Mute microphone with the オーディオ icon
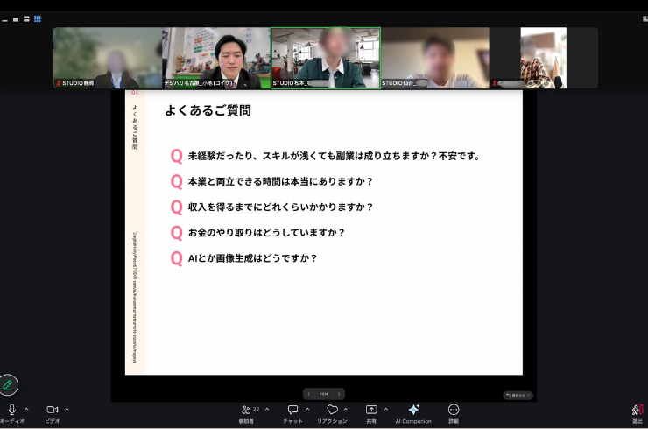The width and height of the screenshot is (648, 429). tap(11, 410)
